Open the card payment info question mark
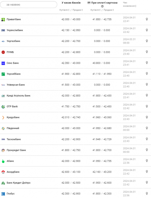 click(102, 6)
